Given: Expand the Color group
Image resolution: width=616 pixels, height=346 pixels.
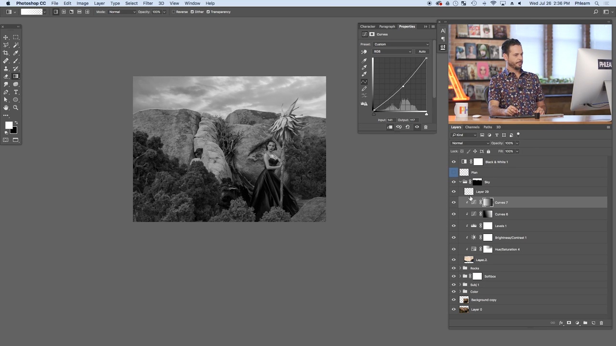Looking at the screenshot, I should tap(460, 292).
